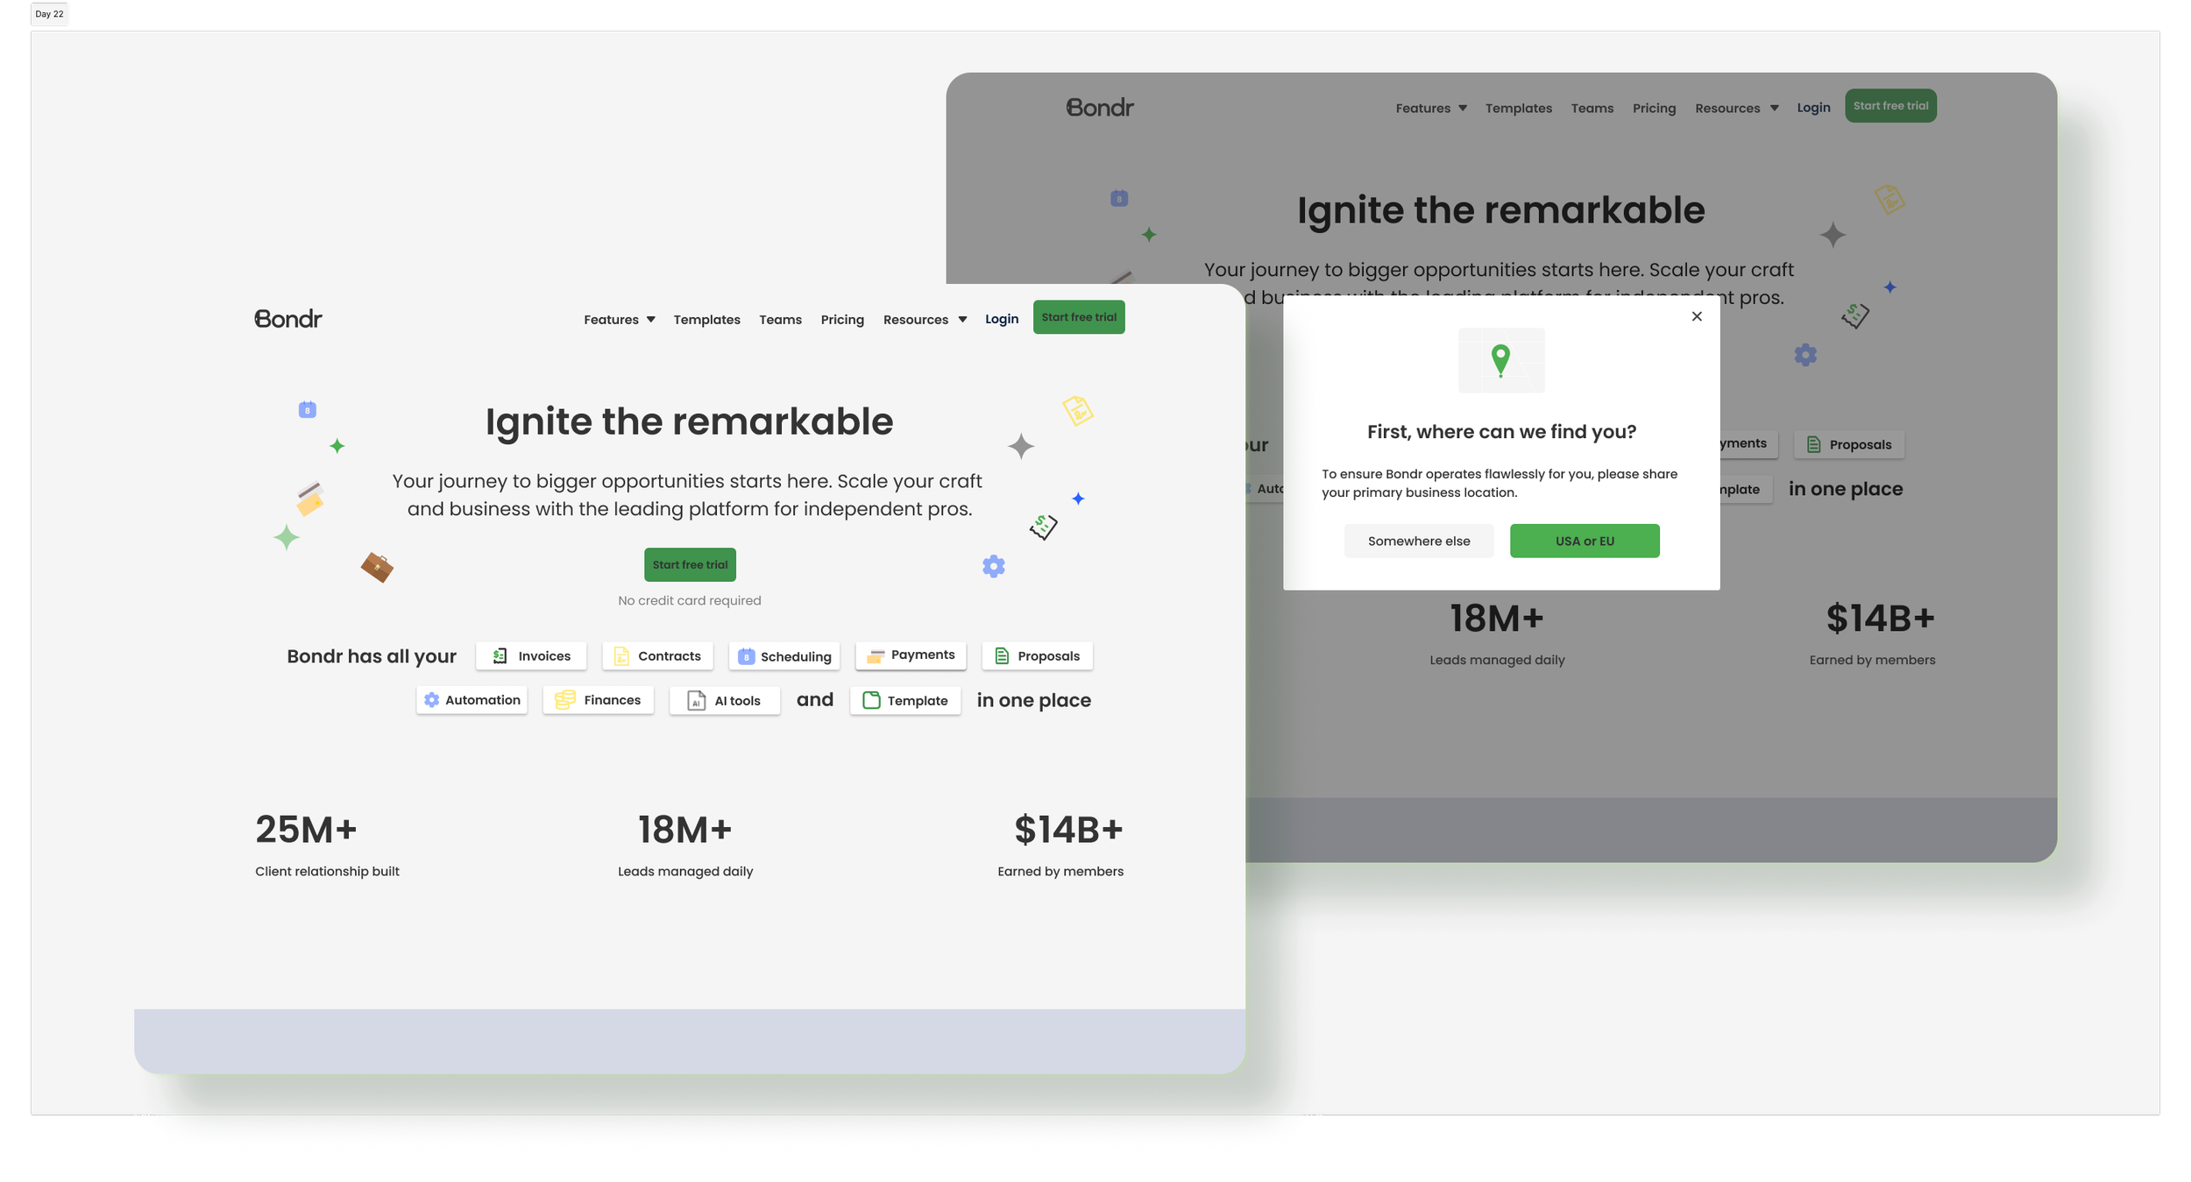Image resolution: width=2191 pixels, height=1182 pixels.
Task: Click the $14B+ statistic in the back window
Action: [1880, 619]
